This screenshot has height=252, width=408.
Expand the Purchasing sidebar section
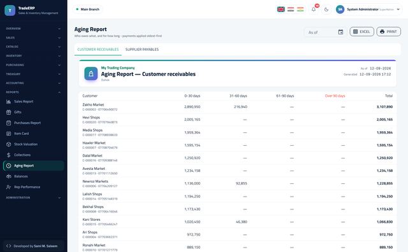(x=33, y=65)
